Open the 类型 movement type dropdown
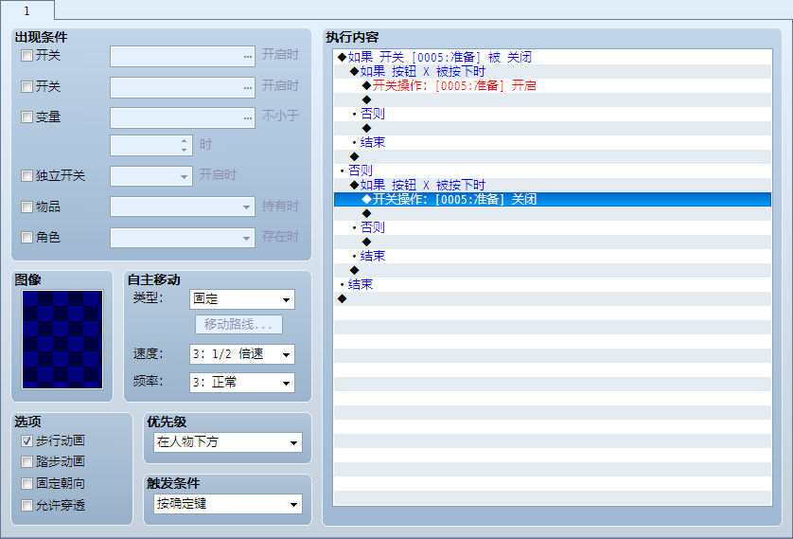Image resolution: width=793 pixels, height=539 pixels. point(242,299)
